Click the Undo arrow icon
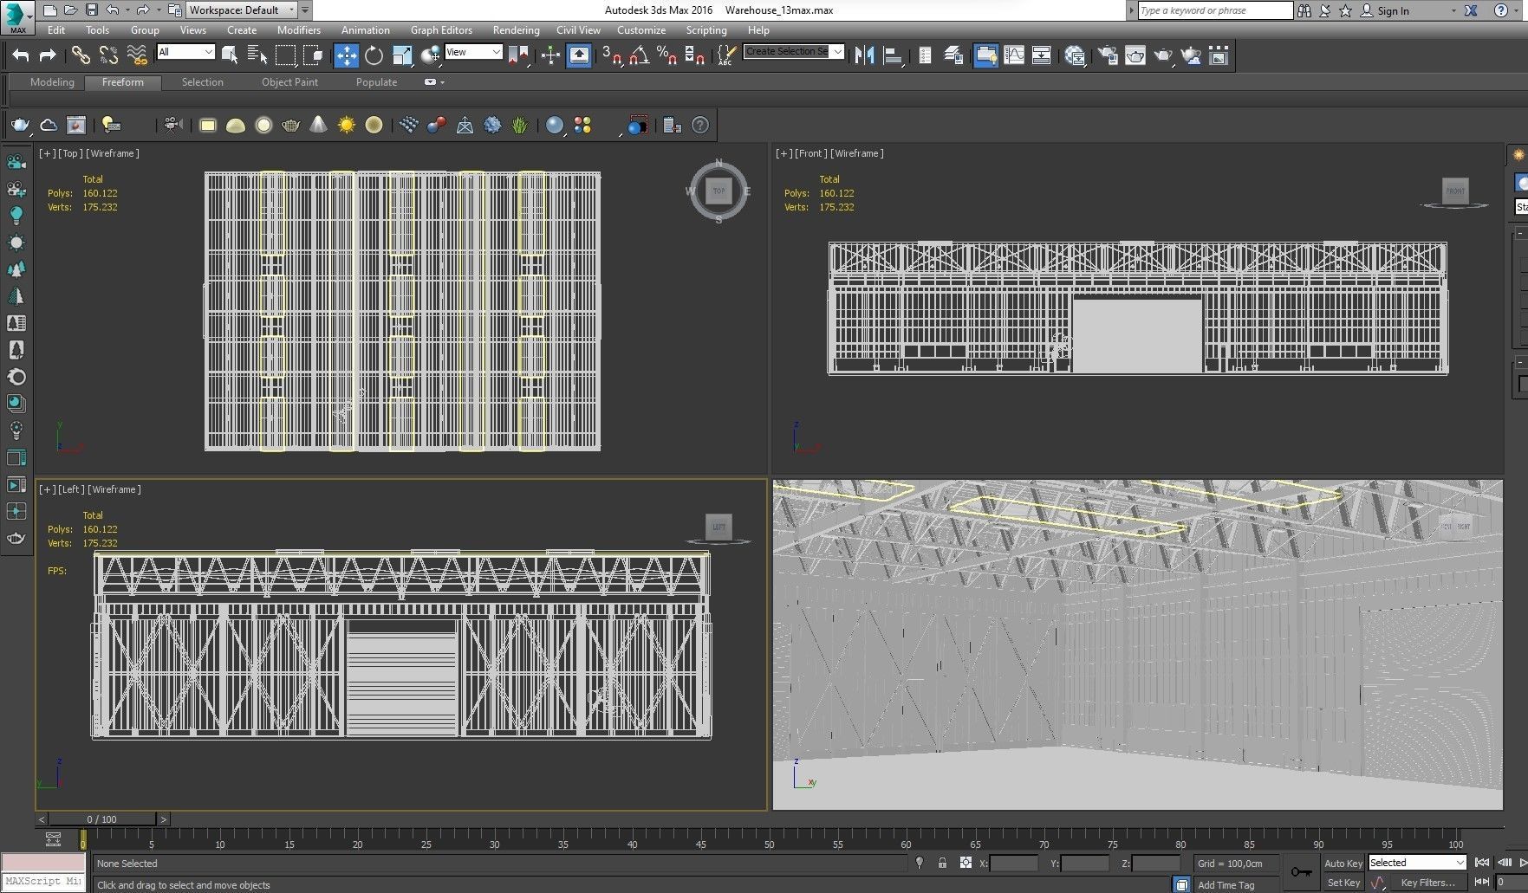 pyautogui.click(x=20, y=55)
